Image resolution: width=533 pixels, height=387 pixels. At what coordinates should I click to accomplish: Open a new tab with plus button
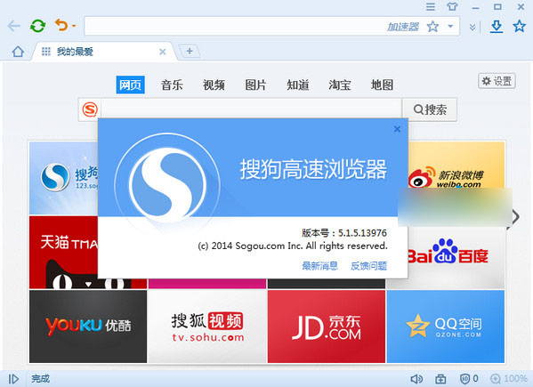(190, 52)
